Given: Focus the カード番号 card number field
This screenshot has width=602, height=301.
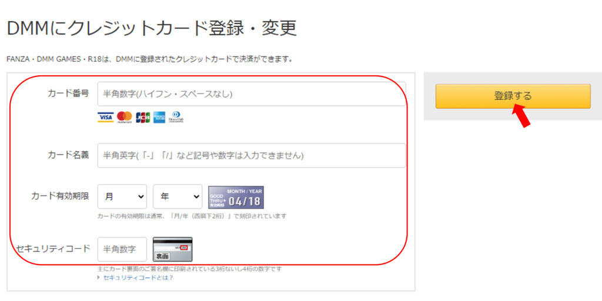Looking at the screenshot, I should (251, 93).
